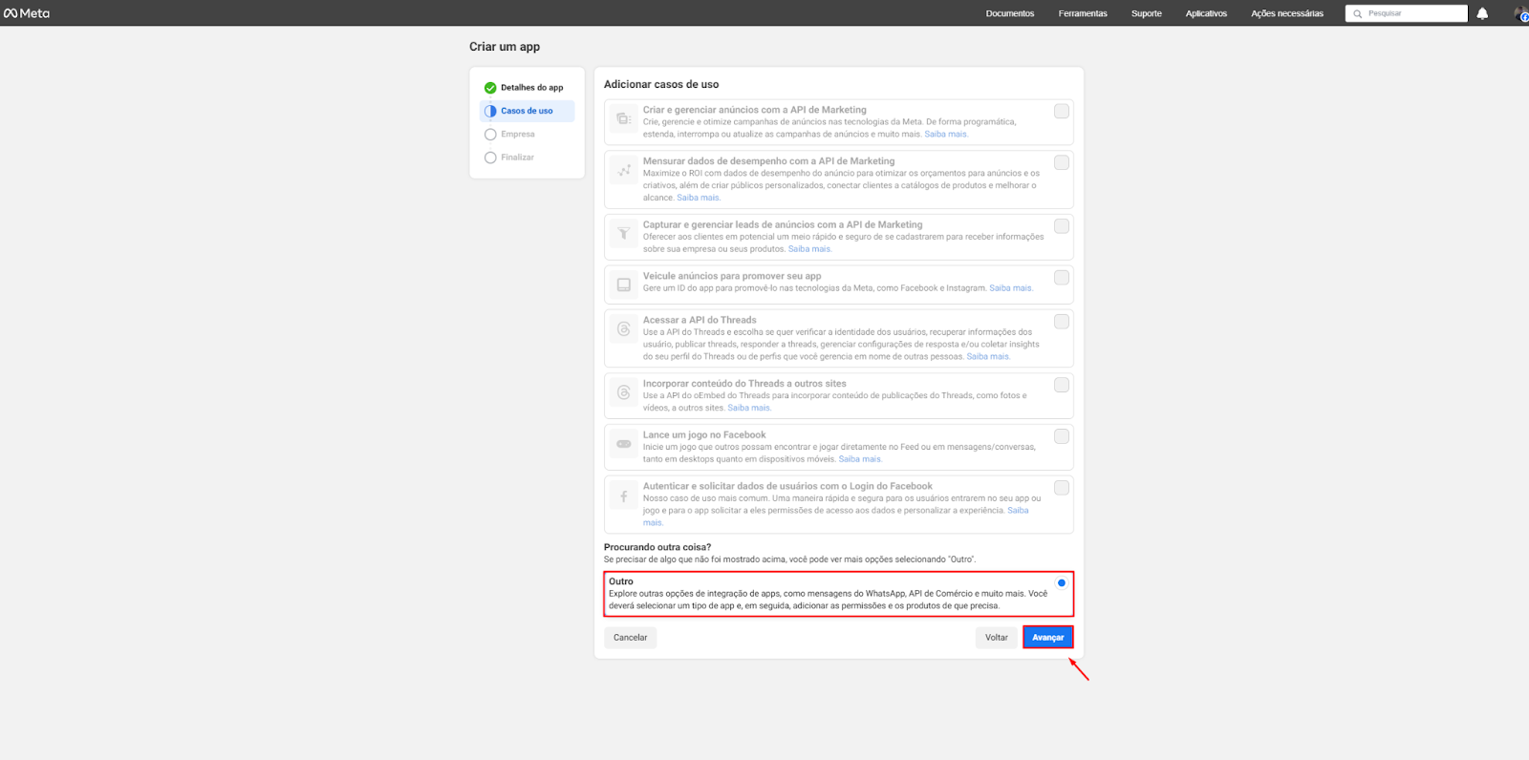The image size is (1529, 760).
Task: Enable 'Acessar a API do Threads' checkbox
Action: point(1061,322)
